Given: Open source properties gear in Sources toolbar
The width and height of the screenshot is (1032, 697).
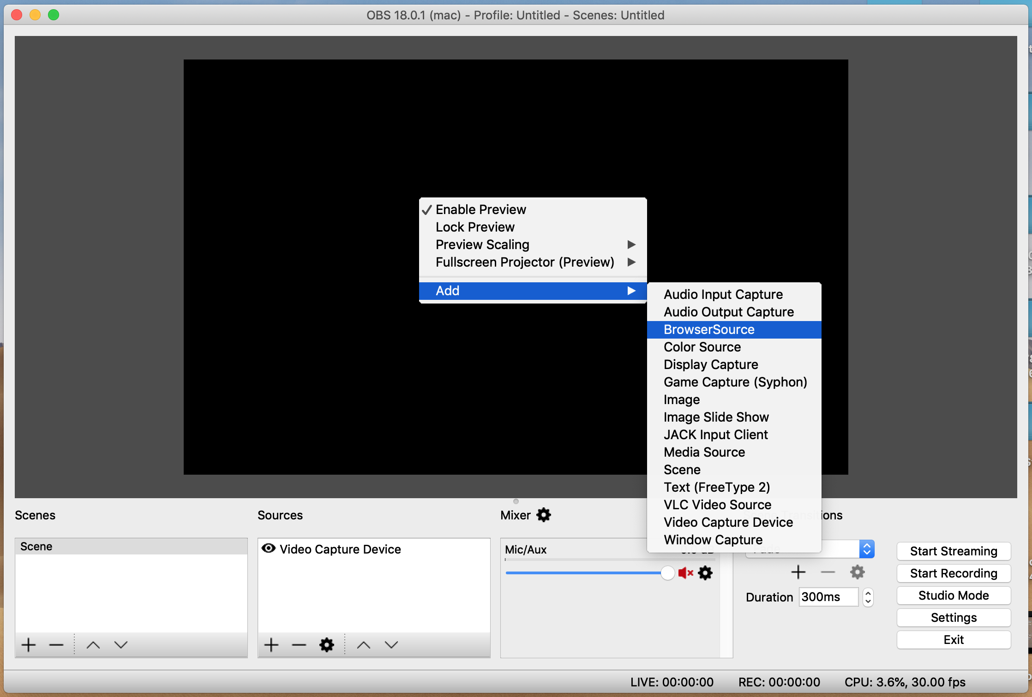Looking at the screenshot, I should click(327, 645).
